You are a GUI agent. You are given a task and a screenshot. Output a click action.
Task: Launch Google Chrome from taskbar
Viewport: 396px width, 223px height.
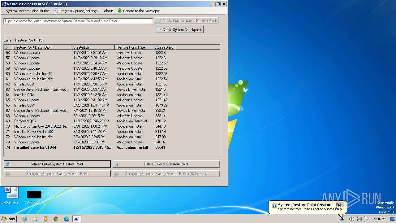pos(56,219)
